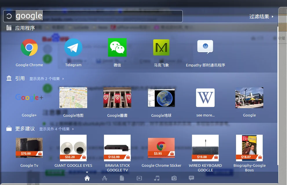Screen dimensions: 287x185
Task: Click the 'see more...' label text
Action: click(205, 115)
